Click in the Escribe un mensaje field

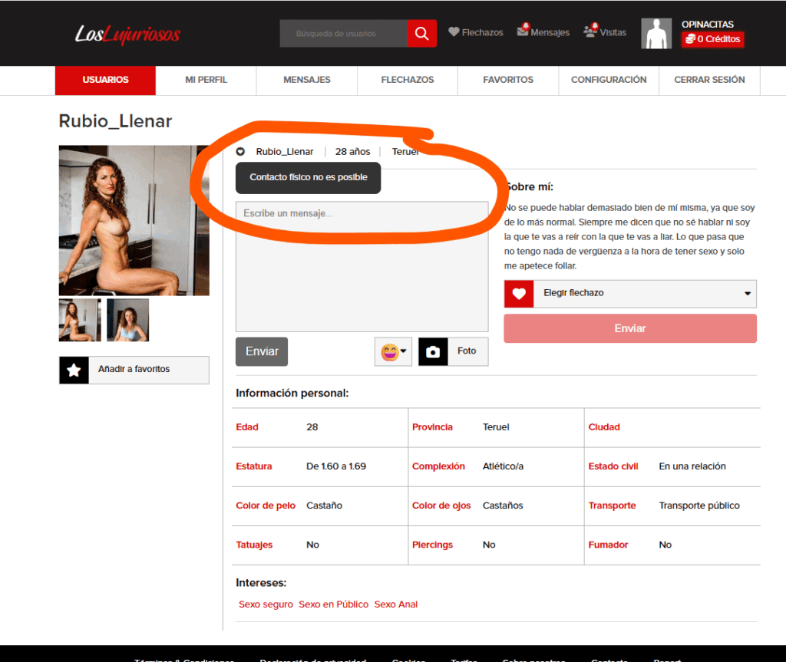(362, 265)
